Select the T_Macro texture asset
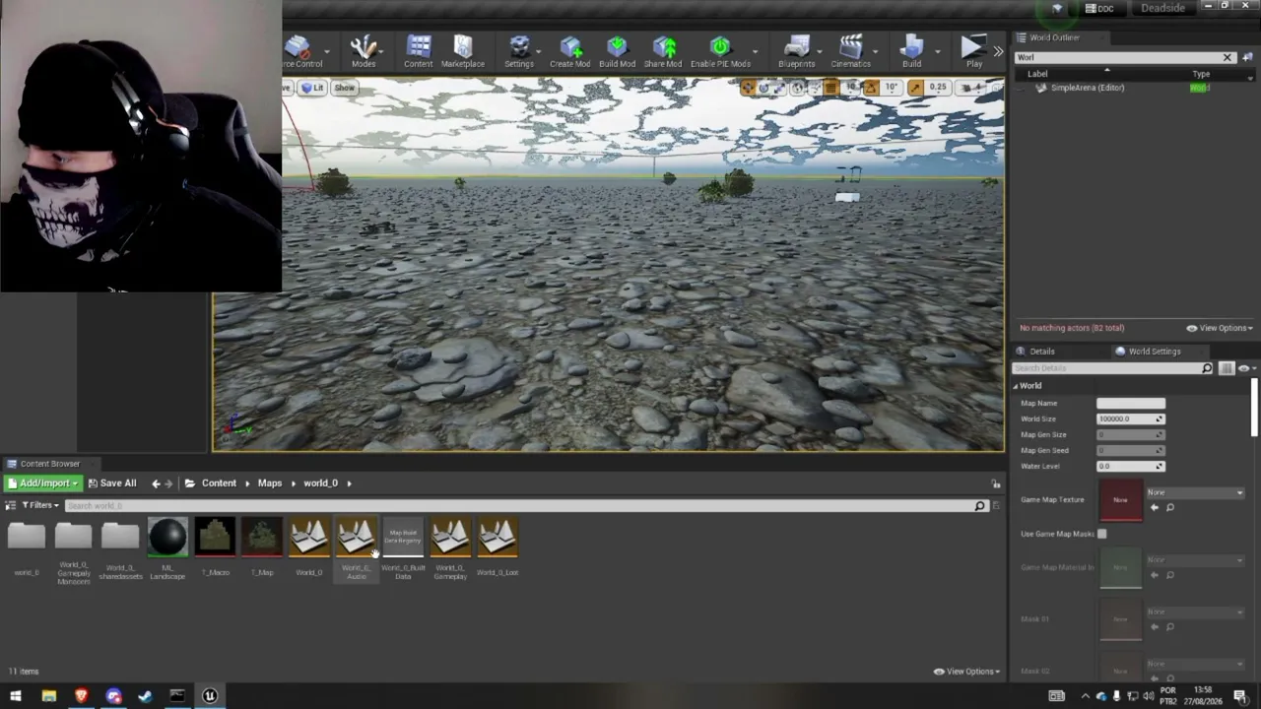The width and height of the screenshot is (1261, 709). 215,548
